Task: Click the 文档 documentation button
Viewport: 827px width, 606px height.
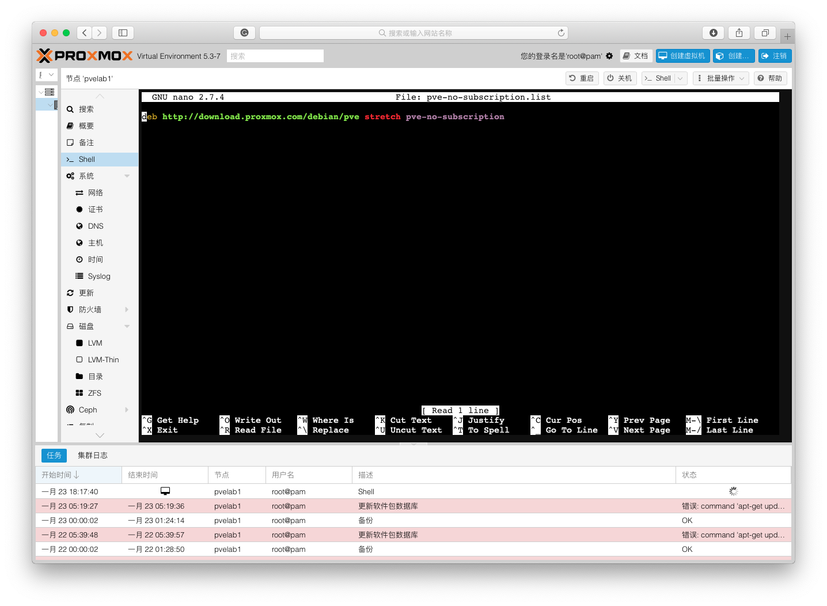Action: coord(636,56)
